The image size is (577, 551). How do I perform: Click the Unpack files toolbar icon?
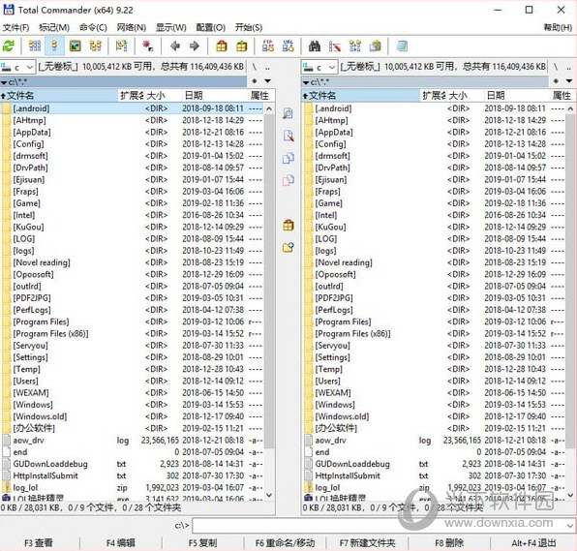click(x=242, y=46)
